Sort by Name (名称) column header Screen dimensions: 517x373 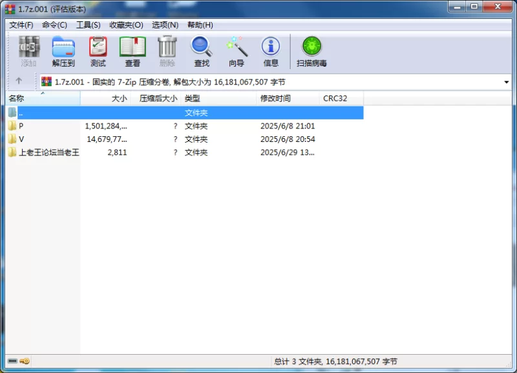point(43,99)
